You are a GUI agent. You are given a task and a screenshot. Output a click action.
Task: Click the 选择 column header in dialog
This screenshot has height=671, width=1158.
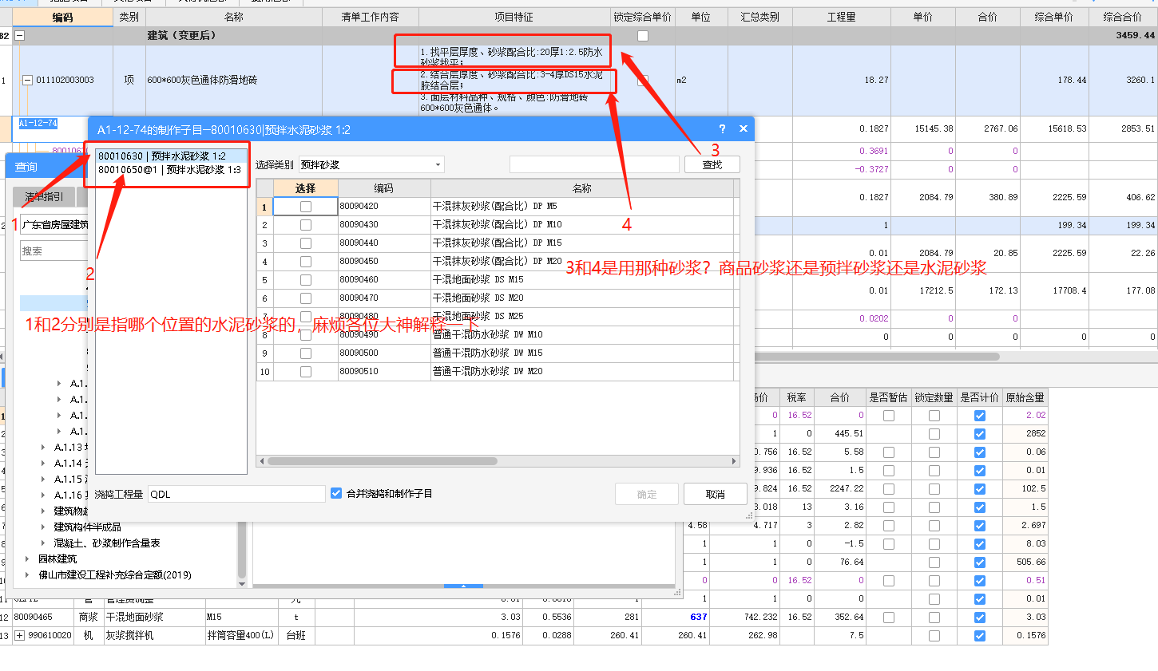305,188
